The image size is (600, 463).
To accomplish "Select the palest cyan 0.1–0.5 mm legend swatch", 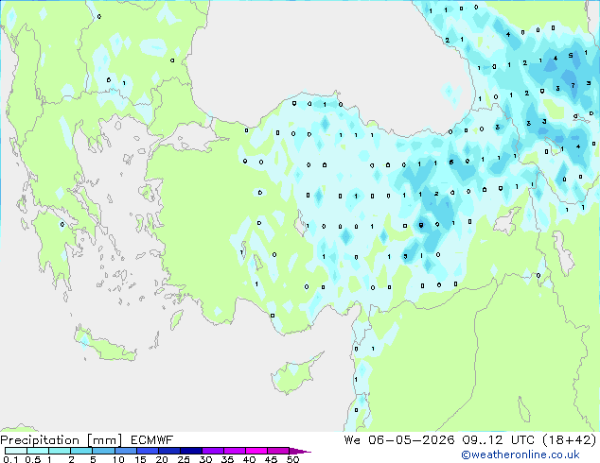I will [16, 451].
